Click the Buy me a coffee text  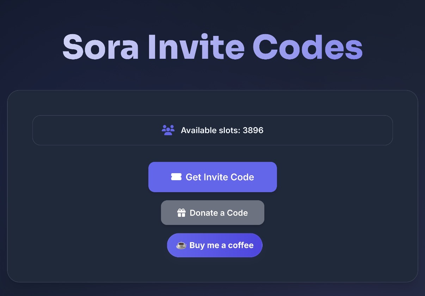click(221, 245)
